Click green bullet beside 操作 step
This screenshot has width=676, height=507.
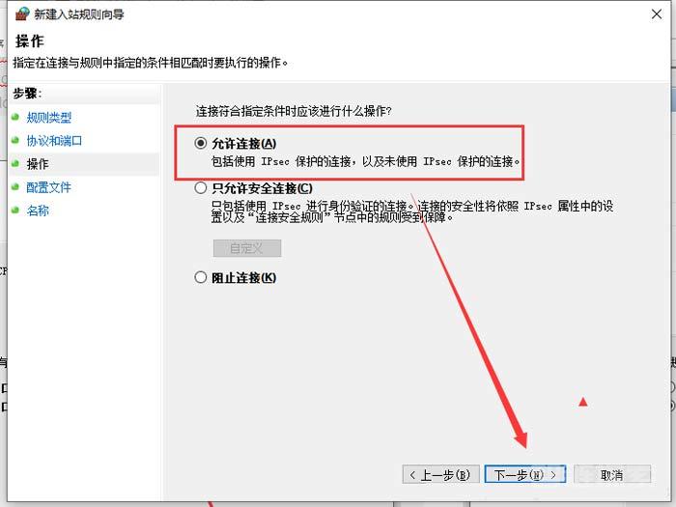click(x=15, y=163)
